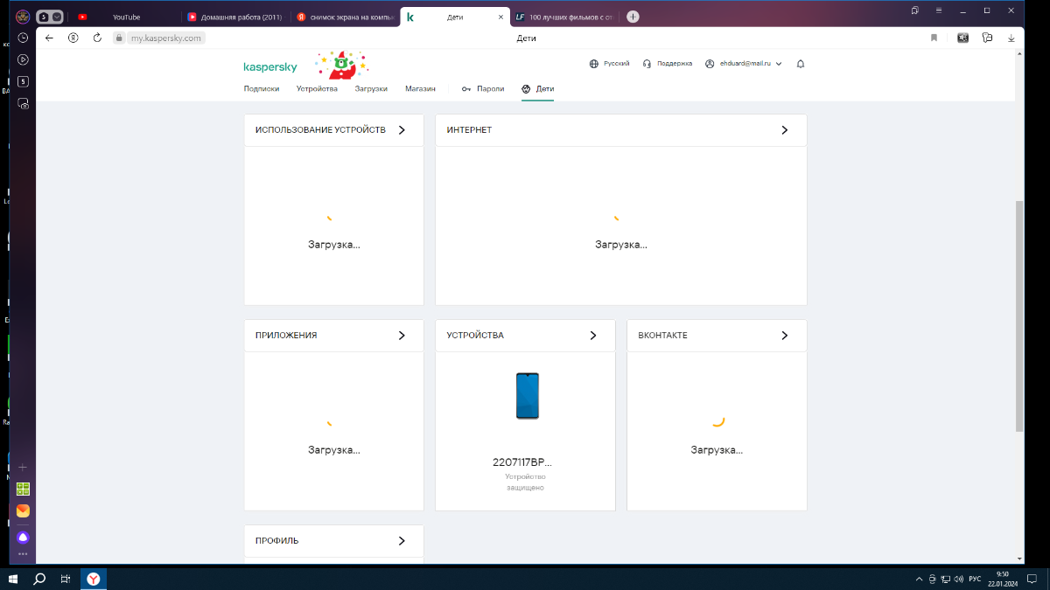Expand the ВКонтакте card arrow
Viewport: 1050px width, 590px height.
784,335
